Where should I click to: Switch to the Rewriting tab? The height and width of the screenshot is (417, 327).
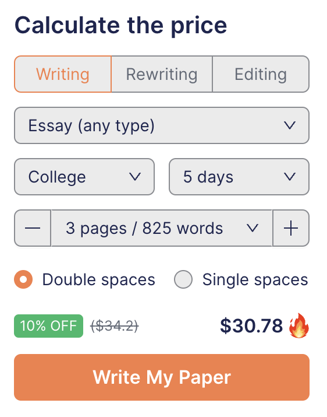point(162,74)
